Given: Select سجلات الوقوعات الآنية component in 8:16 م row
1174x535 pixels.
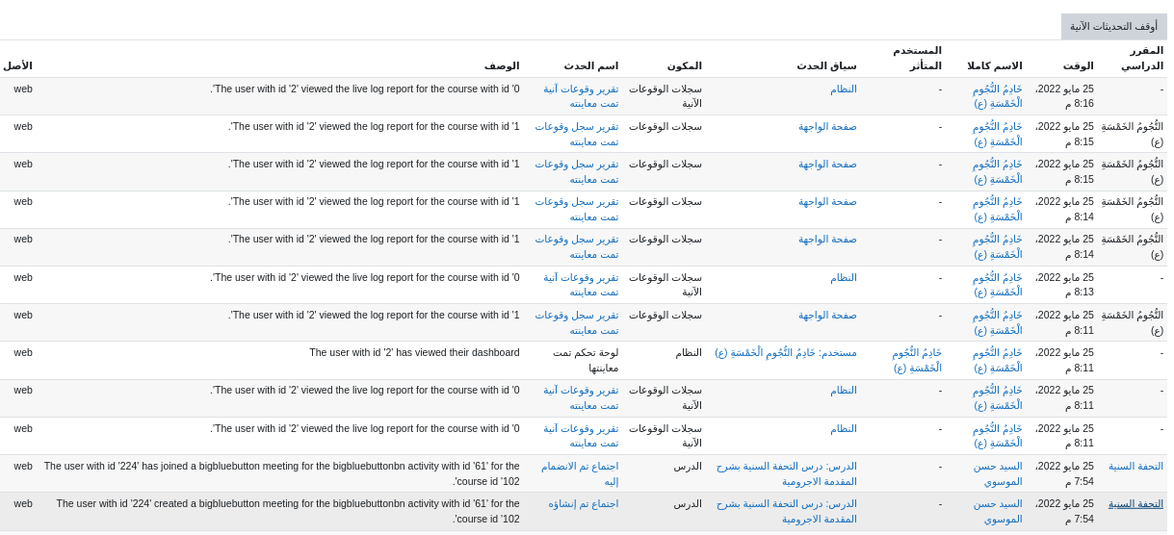Looking at the screenshot, I should [665, 96].
